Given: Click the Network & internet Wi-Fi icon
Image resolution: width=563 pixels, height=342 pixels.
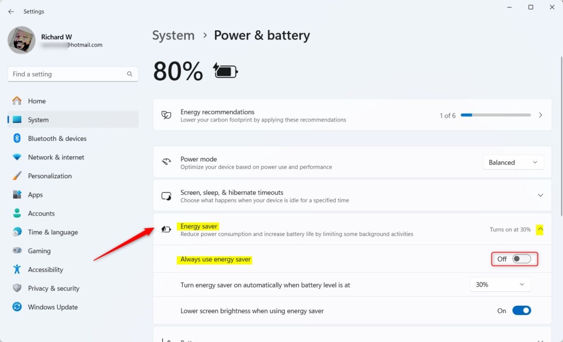Looking at the screenshot, I should pos(17,157).
